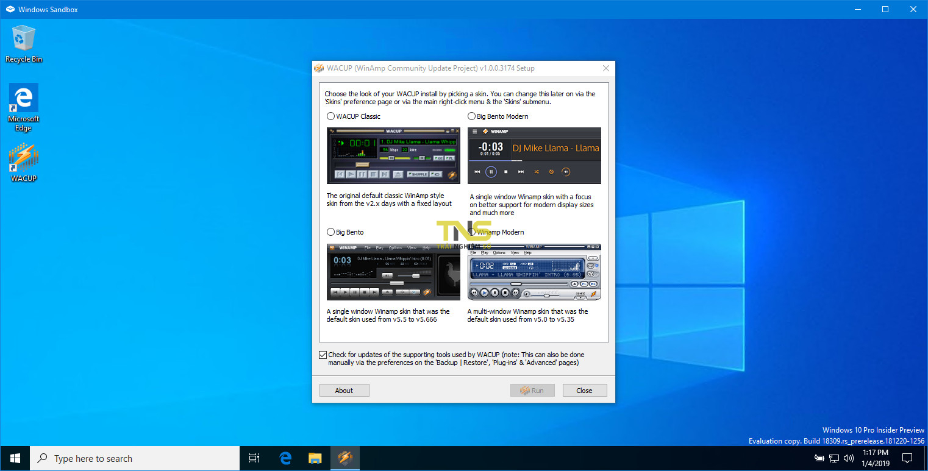Click the volume icon in system tray
928x471 pixels.
(x=848, y=458)
